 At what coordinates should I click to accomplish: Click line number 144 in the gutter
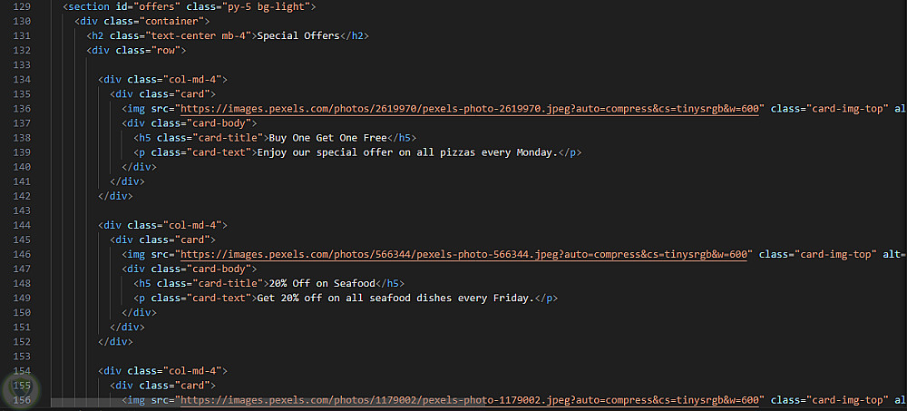(x=23, y=225)
